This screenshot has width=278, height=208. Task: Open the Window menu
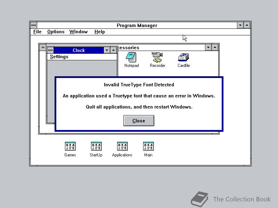click(79, 32)
